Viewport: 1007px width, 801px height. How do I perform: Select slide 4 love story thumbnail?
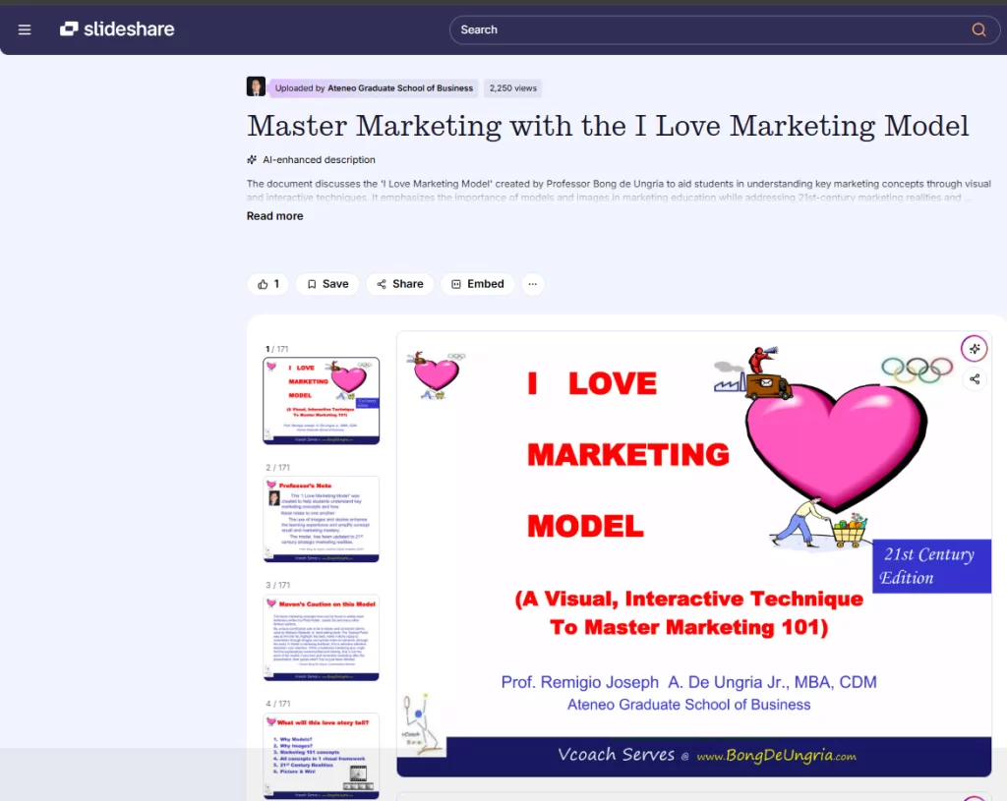click(x=321, y=755)
